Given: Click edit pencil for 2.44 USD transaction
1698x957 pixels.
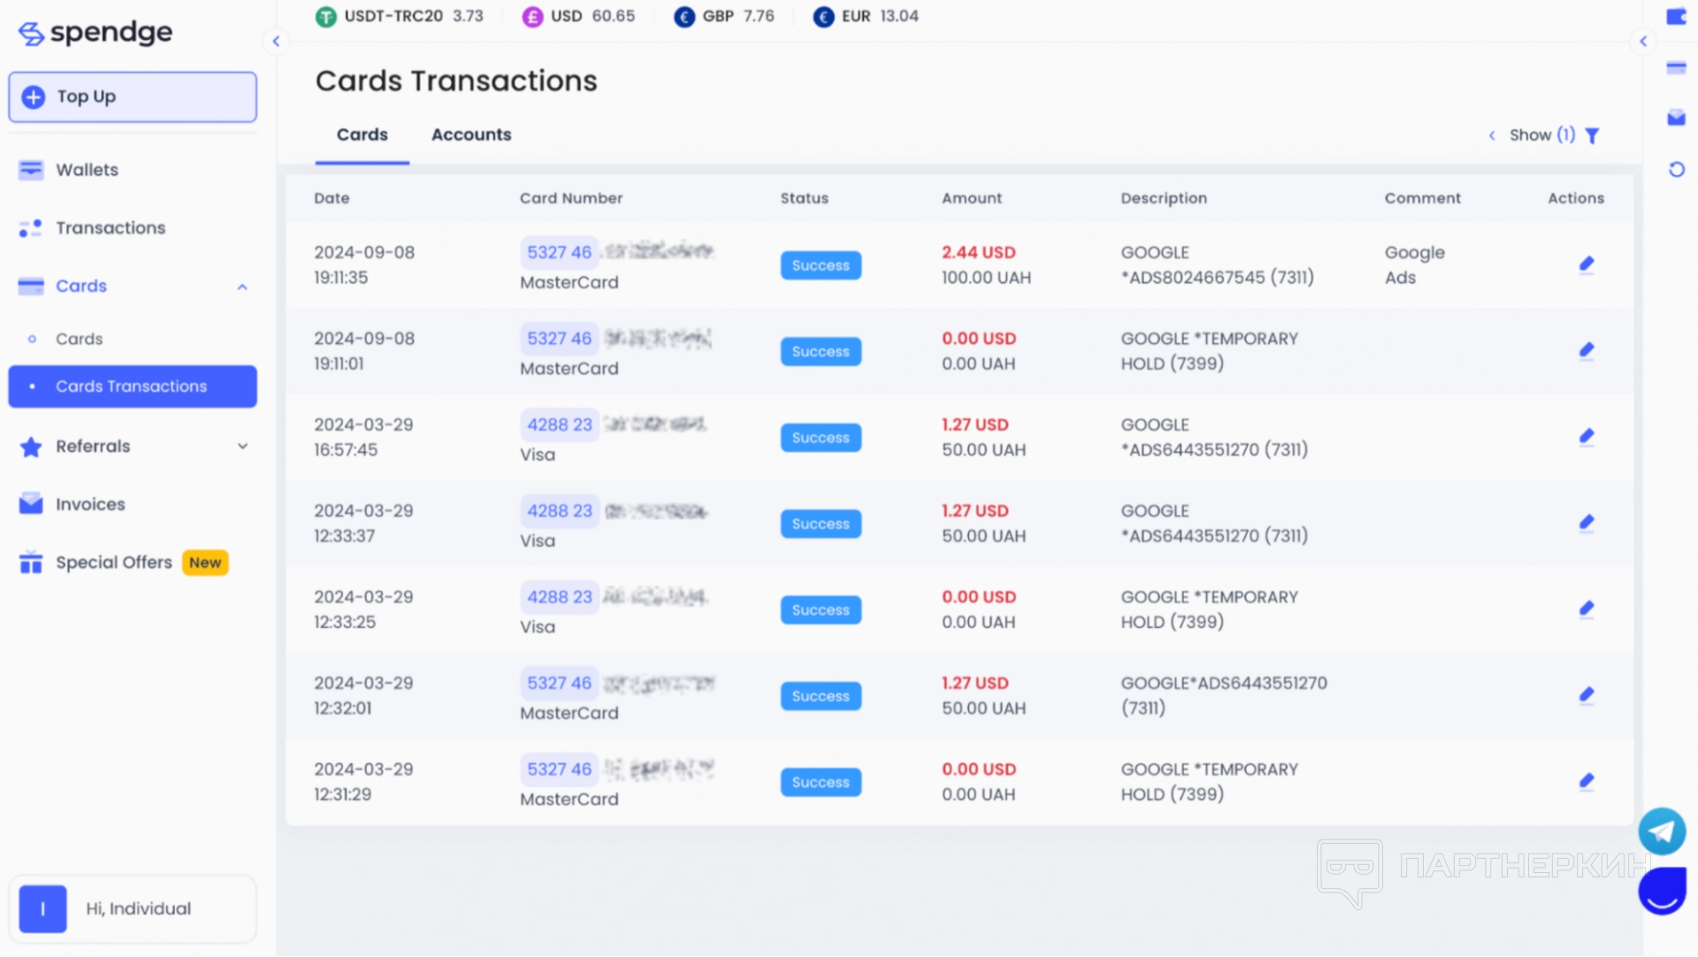Looking at the screenshot, I should pyautogui.click(x=1587, y=264).
